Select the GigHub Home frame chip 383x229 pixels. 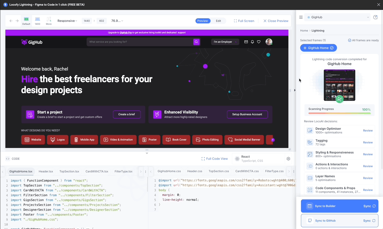point(318,48)
